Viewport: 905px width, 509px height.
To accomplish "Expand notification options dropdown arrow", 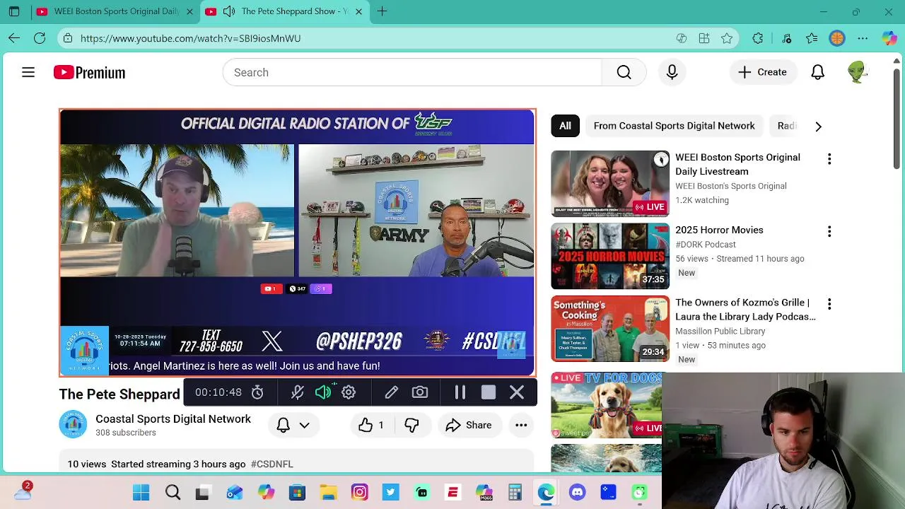I will pos(305,425).
